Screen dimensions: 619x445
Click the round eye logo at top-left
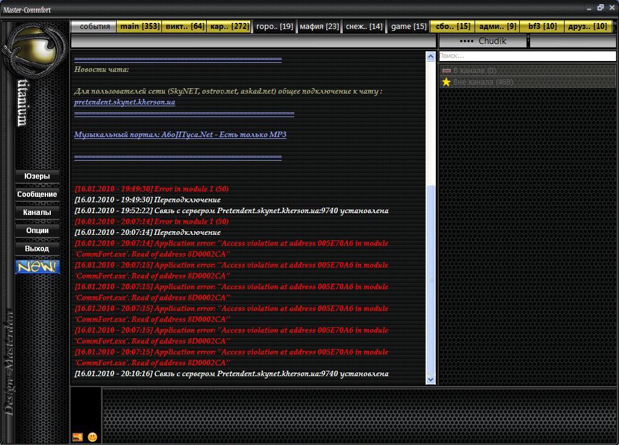pyautogui.click(x=34, y=50)
